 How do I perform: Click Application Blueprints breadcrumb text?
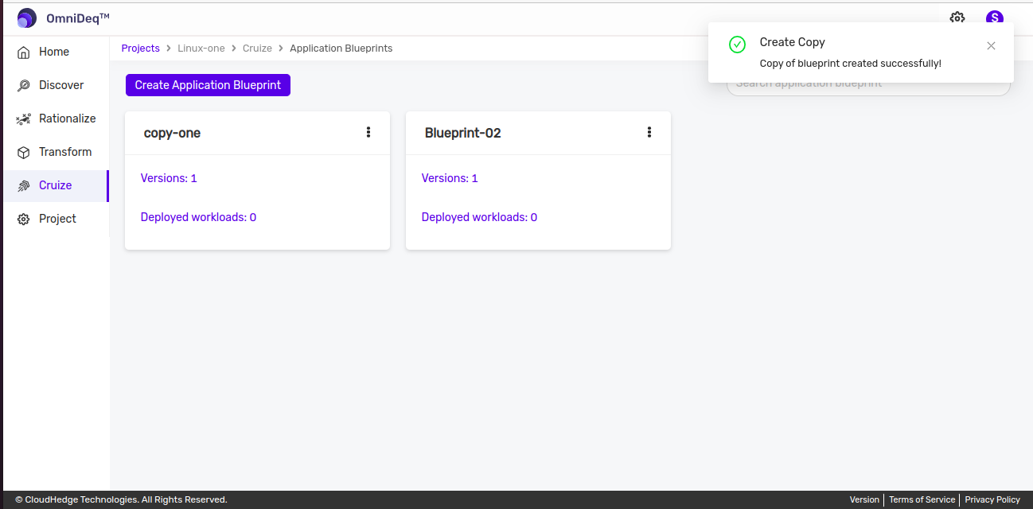(341, 49)
